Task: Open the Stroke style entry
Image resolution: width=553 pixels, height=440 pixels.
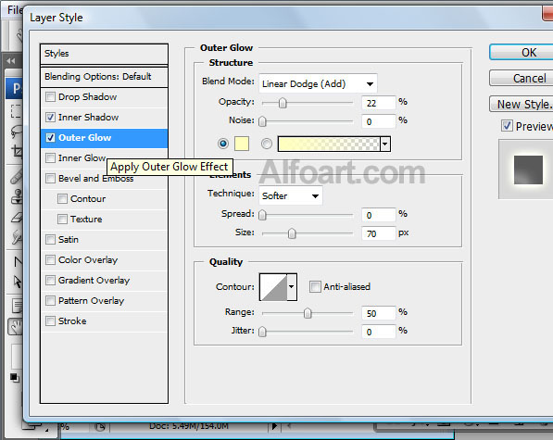Action: tap(104, 321)
